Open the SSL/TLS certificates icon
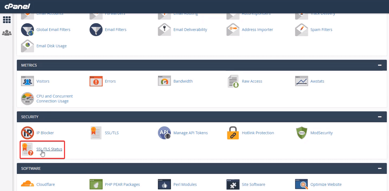Image resolution: width=389 pixels, height=191 pixels. click(x=96, y=133)
